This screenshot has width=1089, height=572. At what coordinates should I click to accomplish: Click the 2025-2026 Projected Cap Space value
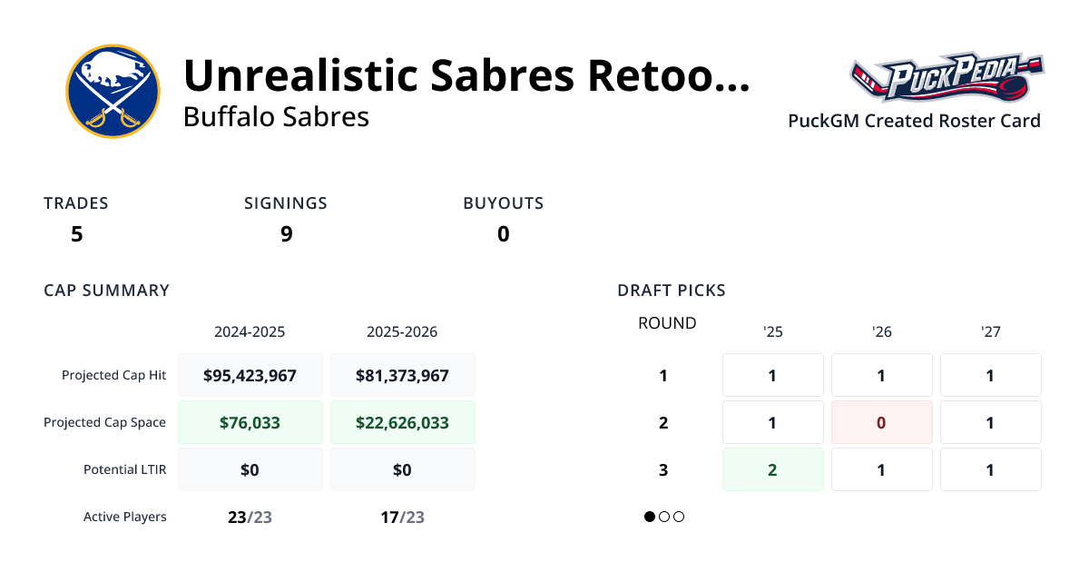tap(402, 422)
